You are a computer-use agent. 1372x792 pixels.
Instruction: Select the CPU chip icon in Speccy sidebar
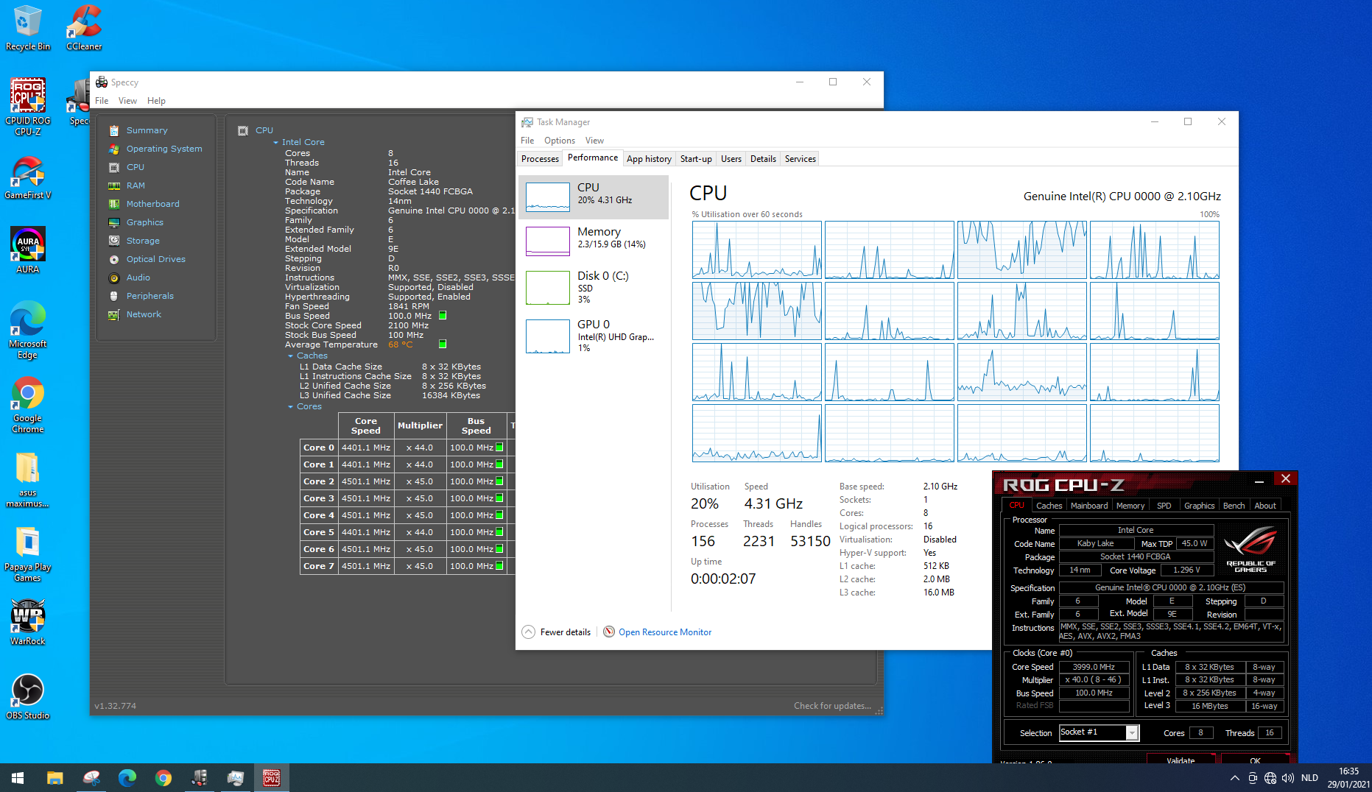tap(114, 167)
